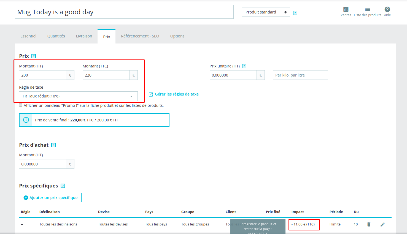
Task: Click Tous les groupes cell
Action: click(195, 224)
